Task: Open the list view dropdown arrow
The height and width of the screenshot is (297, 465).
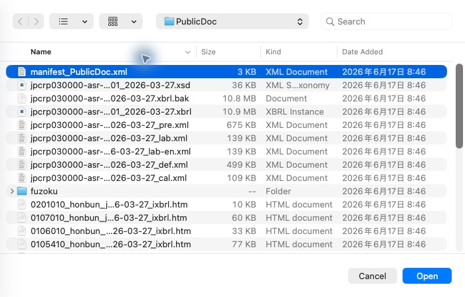Action: 84,22
